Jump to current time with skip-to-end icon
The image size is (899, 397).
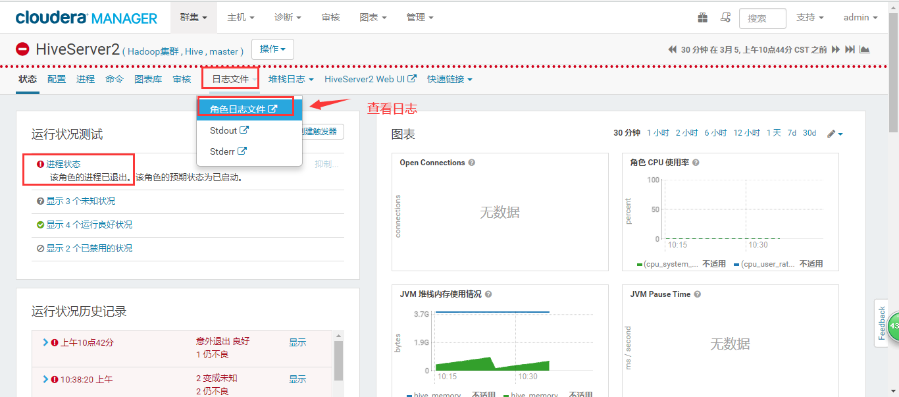850,49
